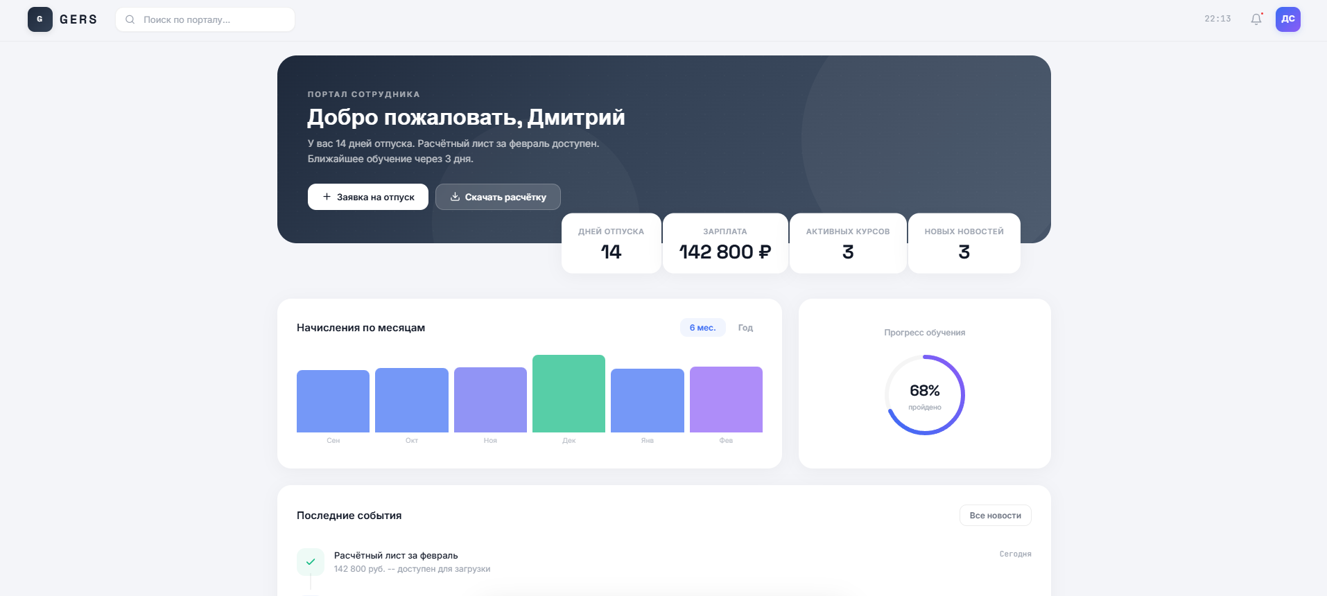Open the Активных курсов stat card
The image size is (1327, 596).
point(847,243)
